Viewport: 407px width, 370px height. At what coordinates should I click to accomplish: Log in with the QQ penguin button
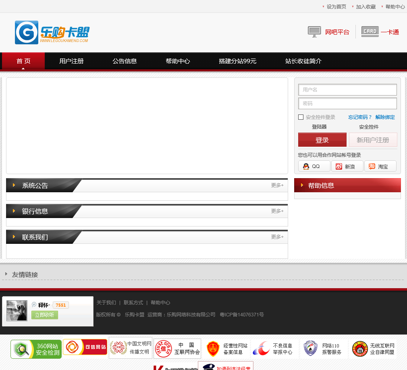tap(314, 166)
